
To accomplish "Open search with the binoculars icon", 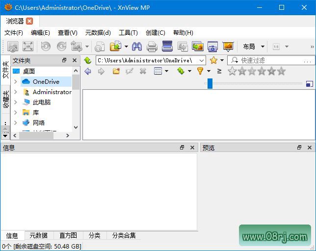I will (x=137, y=47).
